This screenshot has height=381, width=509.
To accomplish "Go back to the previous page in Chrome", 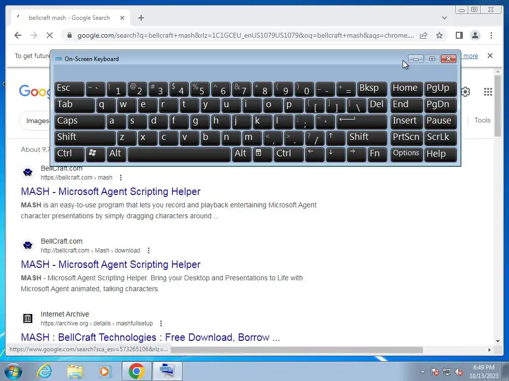I will (18, 35).
